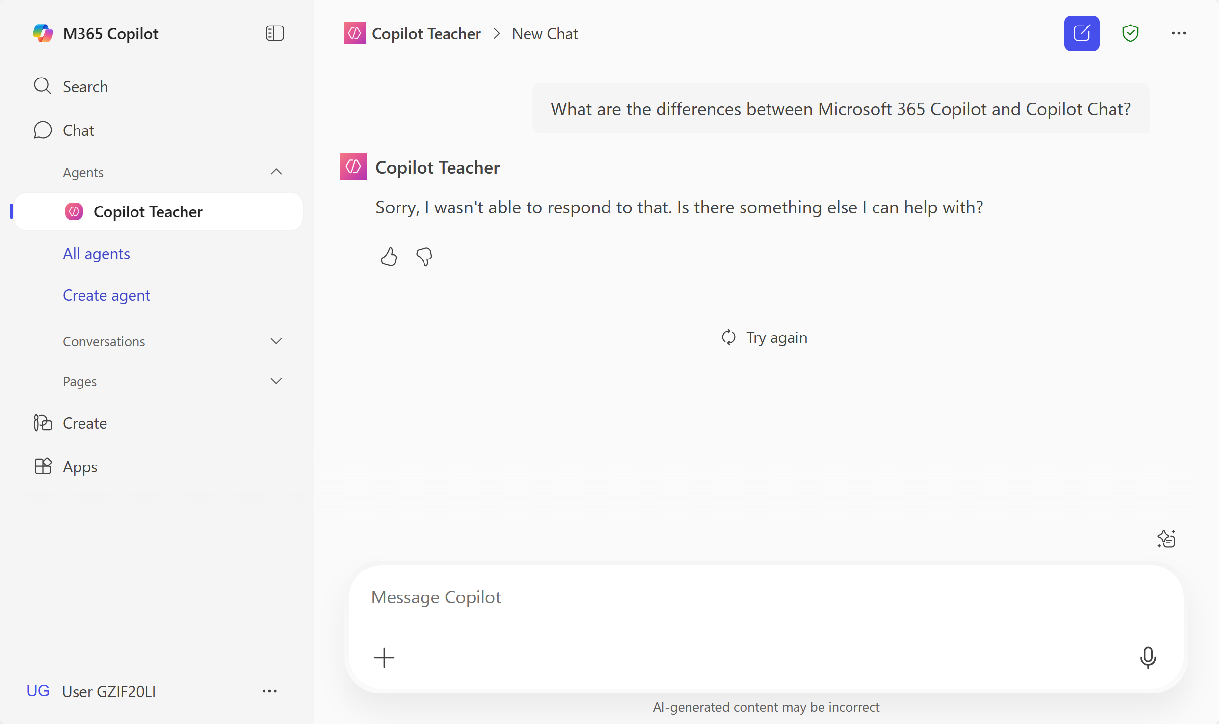Expand the Conversations section

[x=276, y=341]
